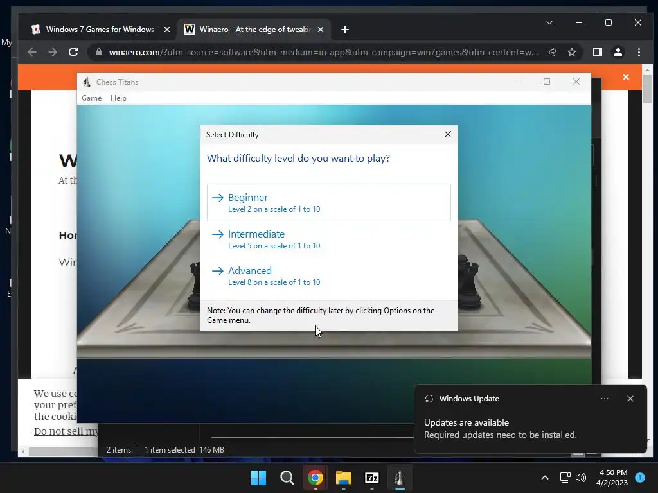Bookmark this page with the star icon
The height and width of the screenshot is (493, 658).
point(571,52)
